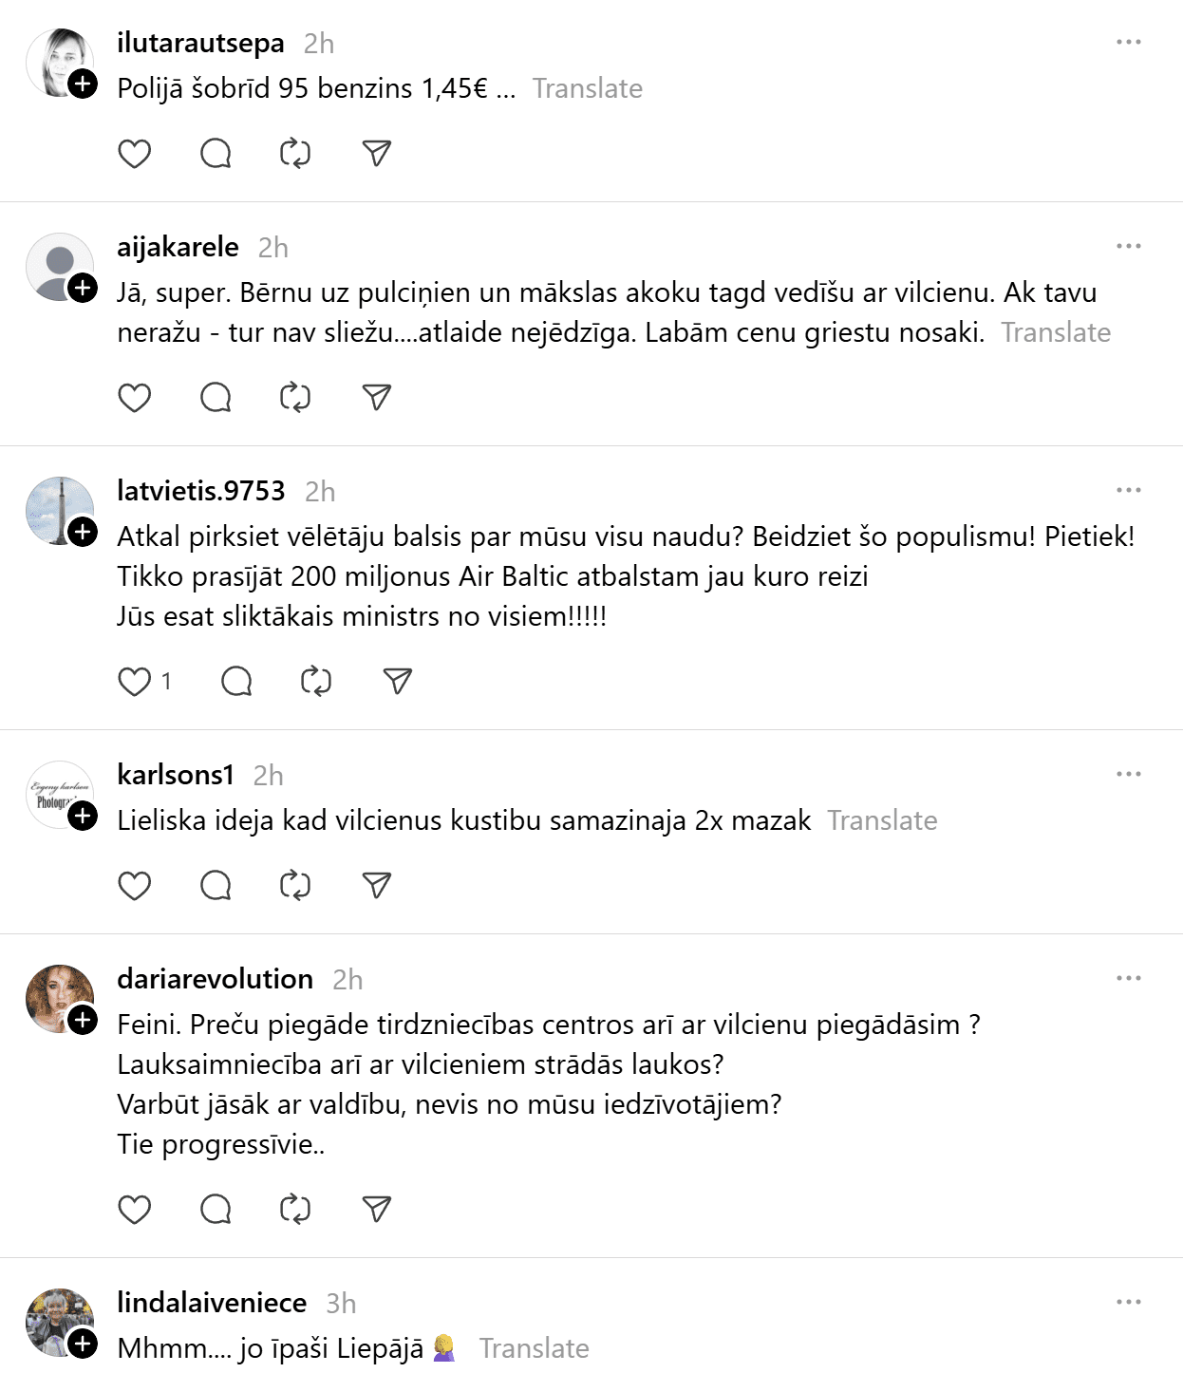This screenshot has height=1373, width=1183.
Task: Share dariarevolution's comment
Action: pyautogui.click(x=377, y=1210)
